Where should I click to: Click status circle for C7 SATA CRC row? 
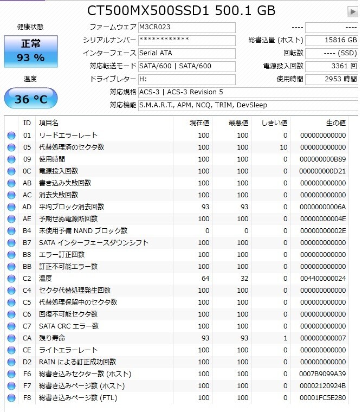click(11, 326)
